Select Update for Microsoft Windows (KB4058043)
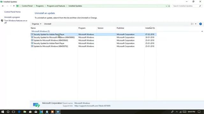Screen dimensions: 204x114 93,40
